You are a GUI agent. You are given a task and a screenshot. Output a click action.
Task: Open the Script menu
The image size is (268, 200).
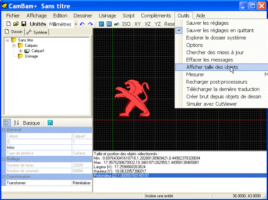pyautogui.click(x=128, y=15)
